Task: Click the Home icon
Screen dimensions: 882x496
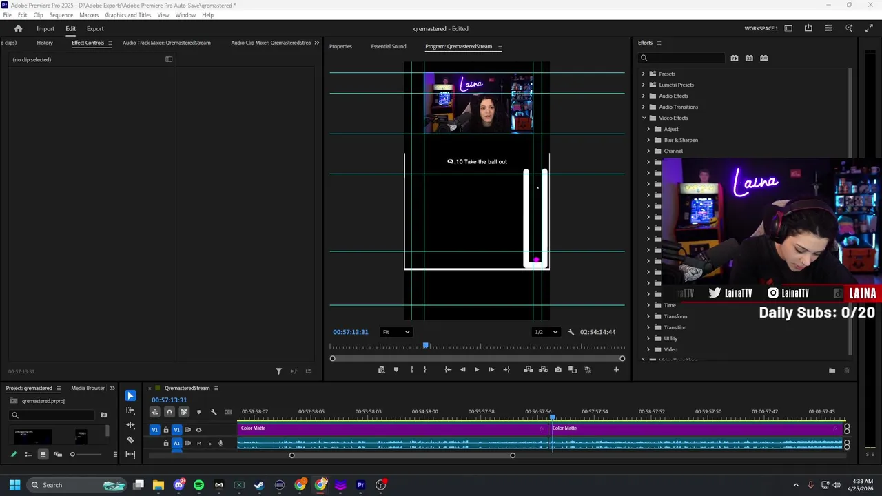Action: pyautogui.click(x=19, y=28)
